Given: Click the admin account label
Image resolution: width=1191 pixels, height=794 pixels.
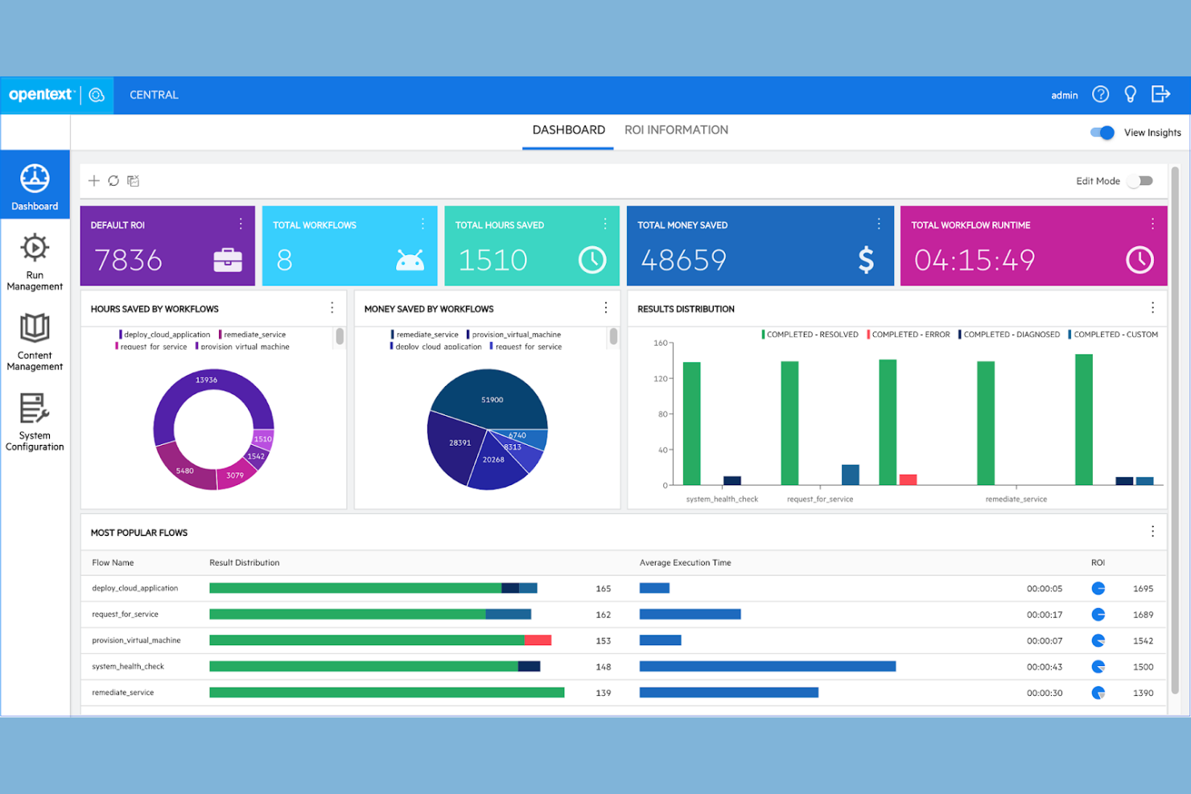Looking at the screenshot, I should pyautogui.click(x=1064, y=95).
